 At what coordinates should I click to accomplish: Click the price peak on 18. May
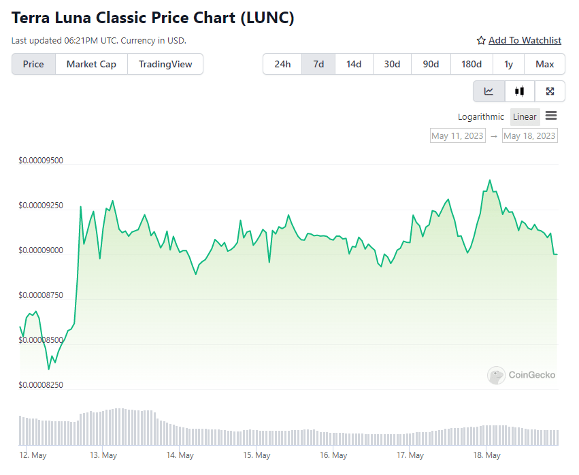[490, 180]
